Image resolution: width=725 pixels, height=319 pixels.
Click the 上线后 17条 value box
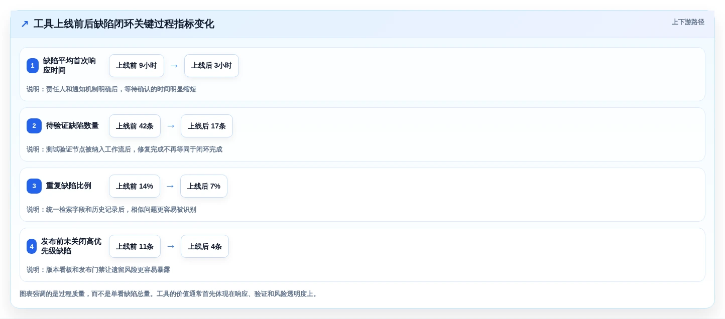(207, 126)
